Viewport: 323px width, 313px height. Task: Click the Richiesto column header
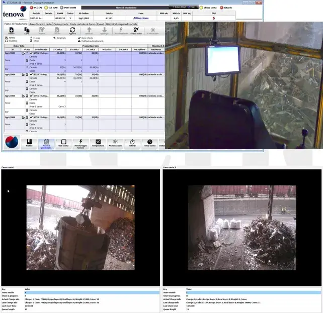[x=156, y=50]
